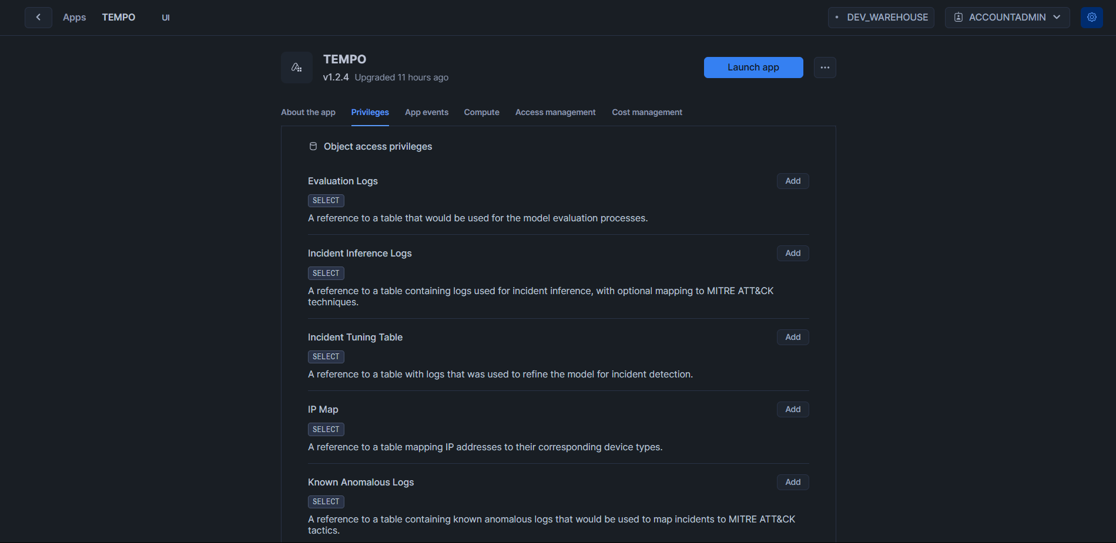The height and width of the screenshot is (543, 1116).
Task: Click the IP Map heading
Action: pos(323,409)
